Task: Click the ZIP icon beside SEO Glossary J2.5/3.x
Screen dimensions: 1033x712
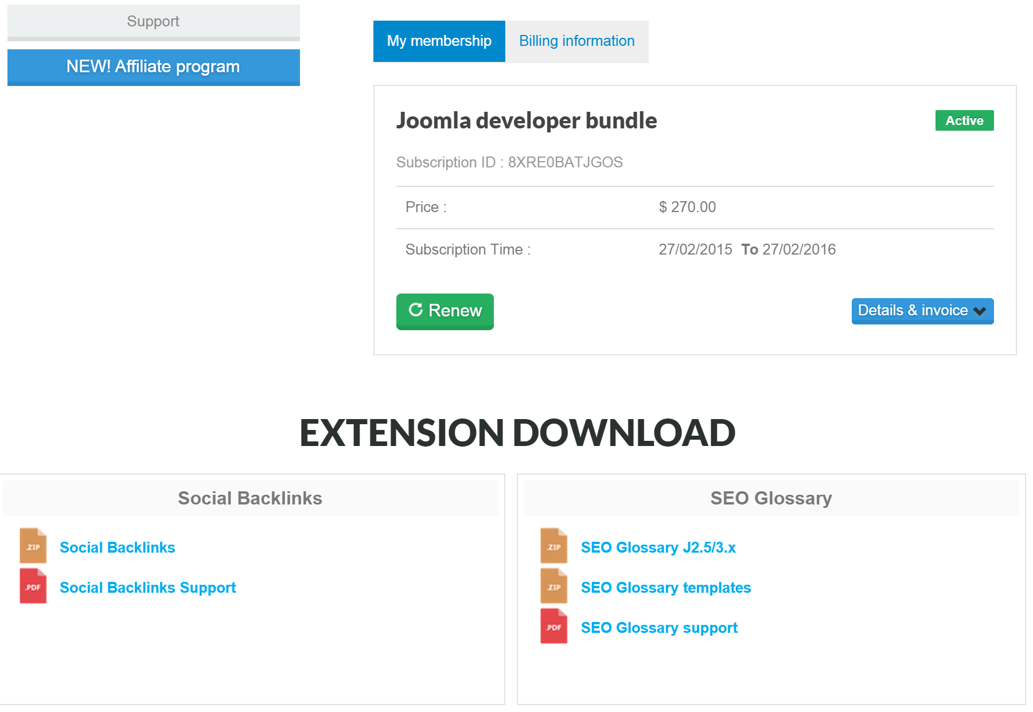Action: [553, 546]
